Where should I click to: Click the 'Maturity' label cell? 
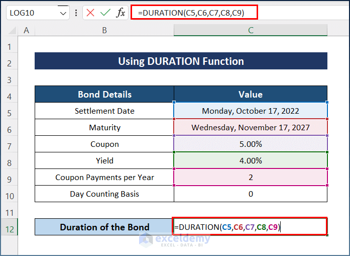[x=104, y=127]
